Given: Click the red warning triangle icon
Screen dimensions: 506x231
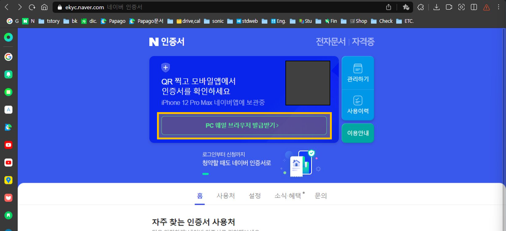Looking at the screenshot, I should click(486, 7).
